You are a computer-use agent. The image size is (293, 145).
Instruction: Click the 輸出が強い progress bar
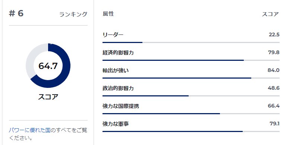coord(191,78)
